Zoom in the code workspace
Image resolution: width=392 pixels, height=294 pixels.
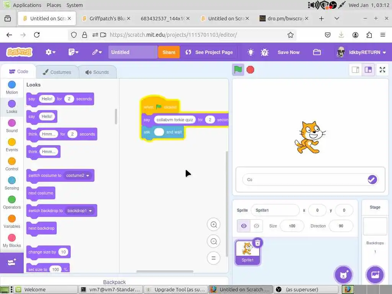point(214,224)
